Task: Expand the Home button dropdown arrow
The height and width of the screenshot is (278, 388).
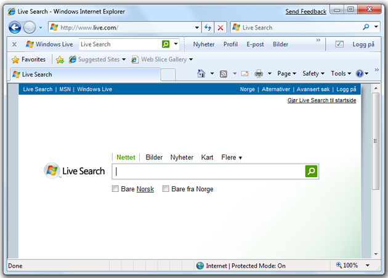Action: 212,73
